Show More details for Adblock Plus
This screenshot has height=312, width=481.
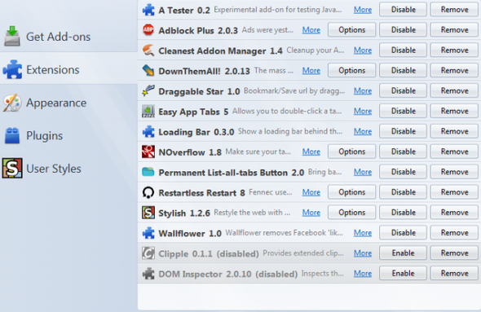[x=311, y=30]
